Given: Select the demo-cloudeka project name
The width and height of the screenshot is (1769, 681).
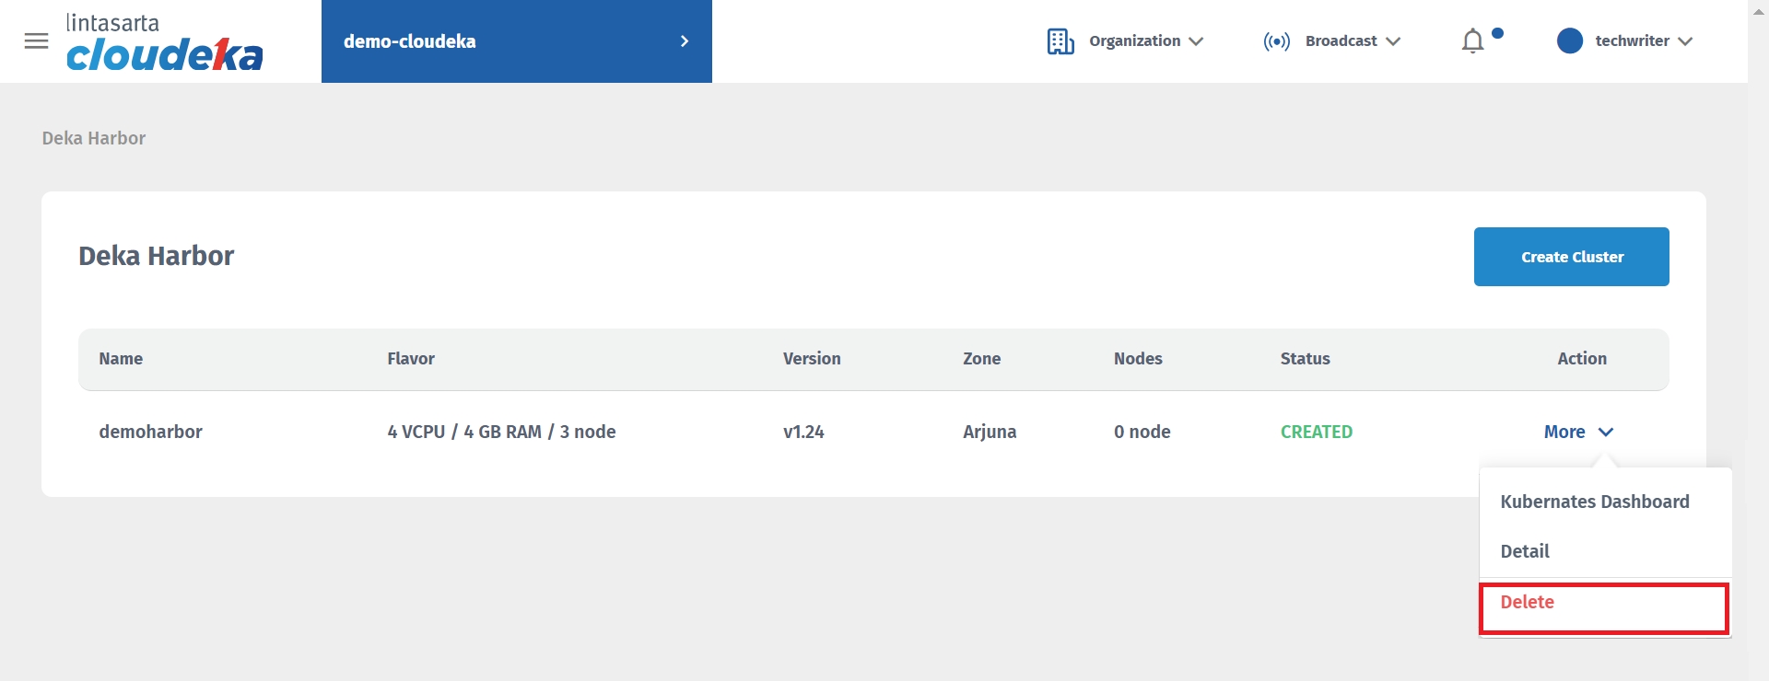Looking at the screenshot, I should tap(410, 41).
